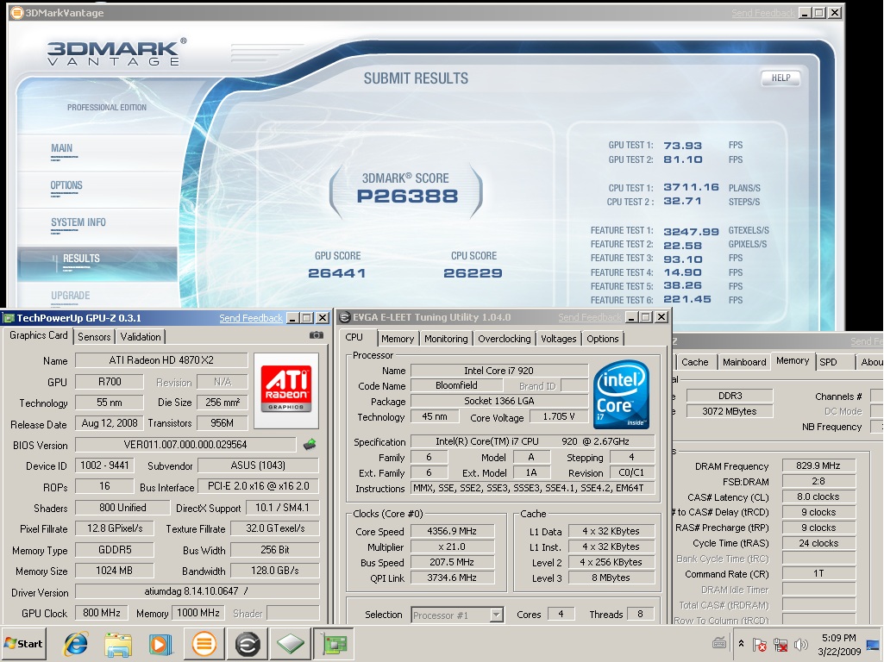This screenshot has width=884, height=662.
Task: Open Internet Explorer from the taskbar
Action: pyautogui.click(x=76, y=643)
